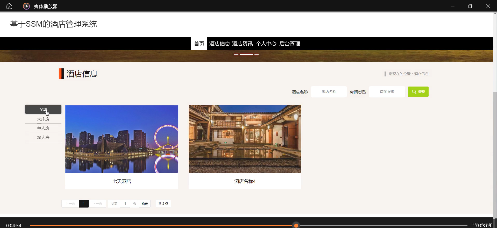The width and height of the screenshot is (497, 228).
Task: Click the 上一页 pagination button
Action: pyautogui.click(x=70, y=204)
